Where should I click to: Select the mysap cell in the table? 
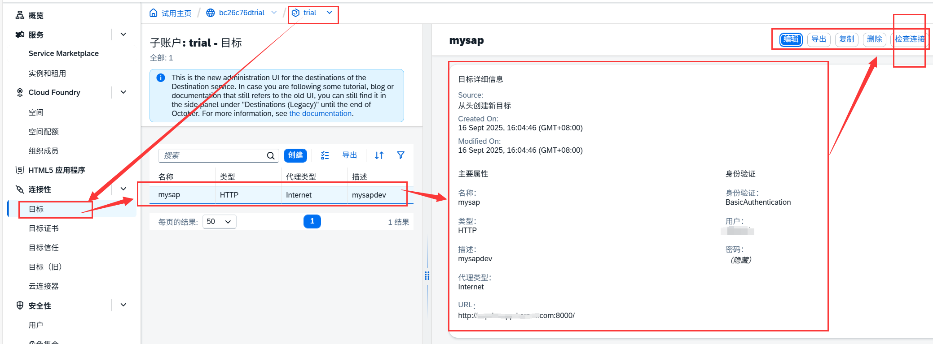pyautogui.click(x=169, y=195)
